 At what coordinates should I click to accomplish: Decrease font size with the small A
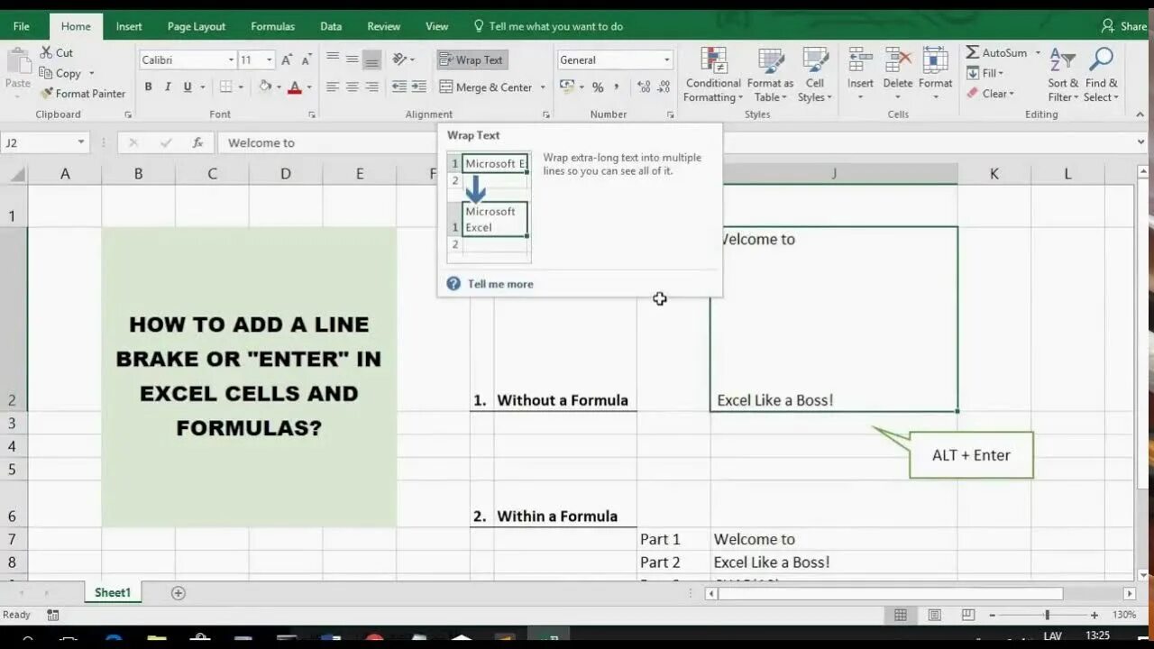[x=307, y=59]
